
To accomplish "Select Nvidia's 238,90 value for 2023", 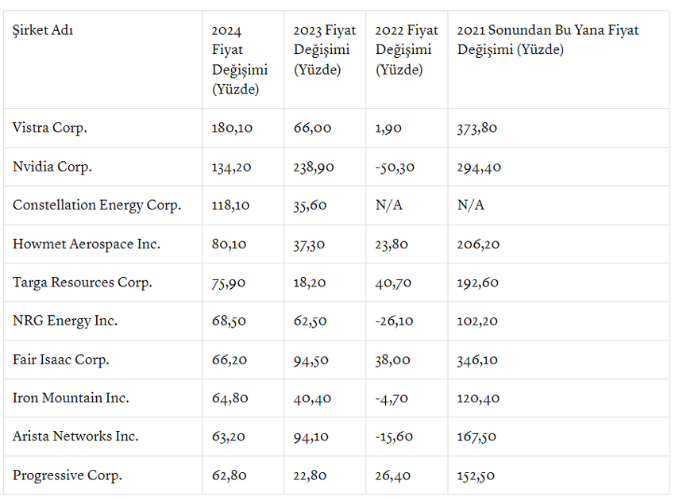I will tap(314, 167).
